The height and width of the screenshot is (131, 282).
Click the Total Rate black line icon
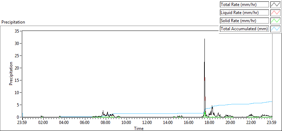(x=275, y=5)
